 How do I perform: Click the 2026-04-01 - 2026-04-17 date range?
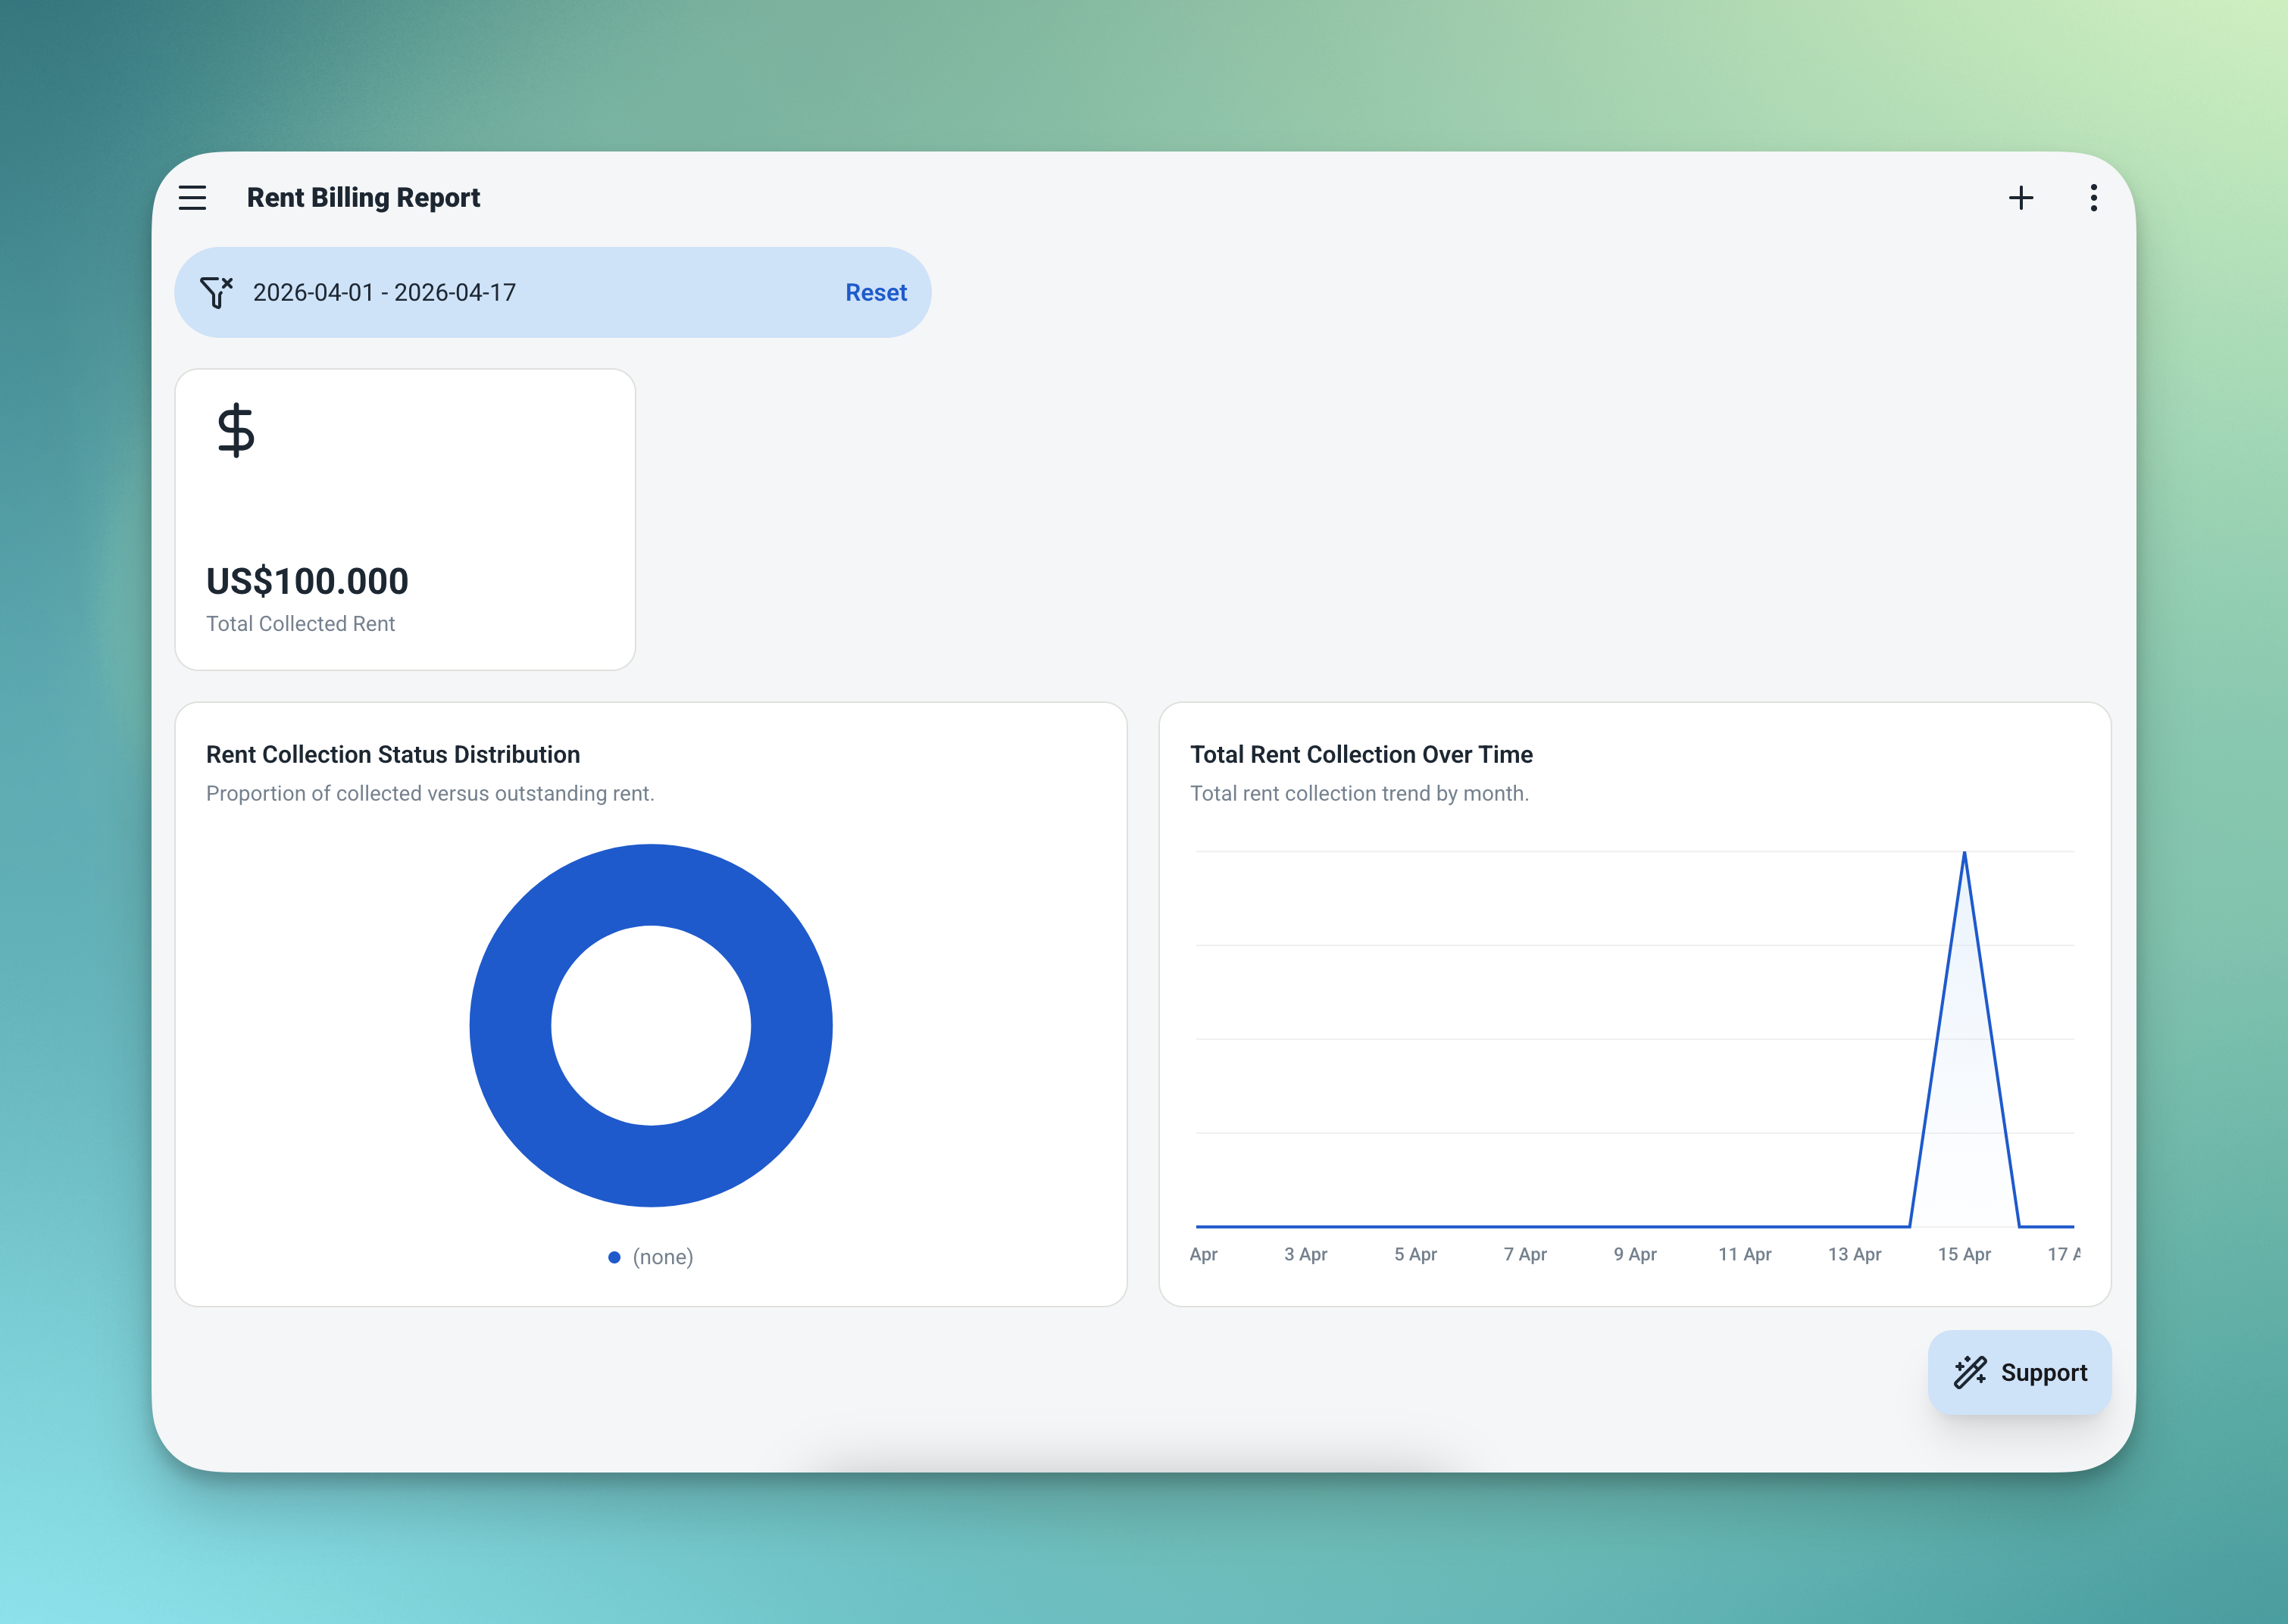[384, 292]
